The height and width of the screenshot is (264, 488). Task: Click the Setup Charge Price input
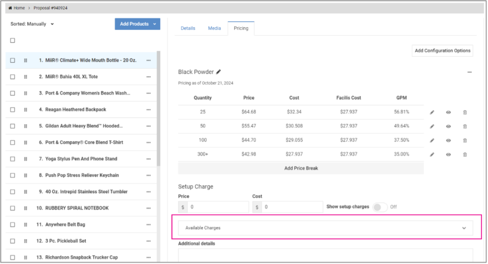coord(218,207)
